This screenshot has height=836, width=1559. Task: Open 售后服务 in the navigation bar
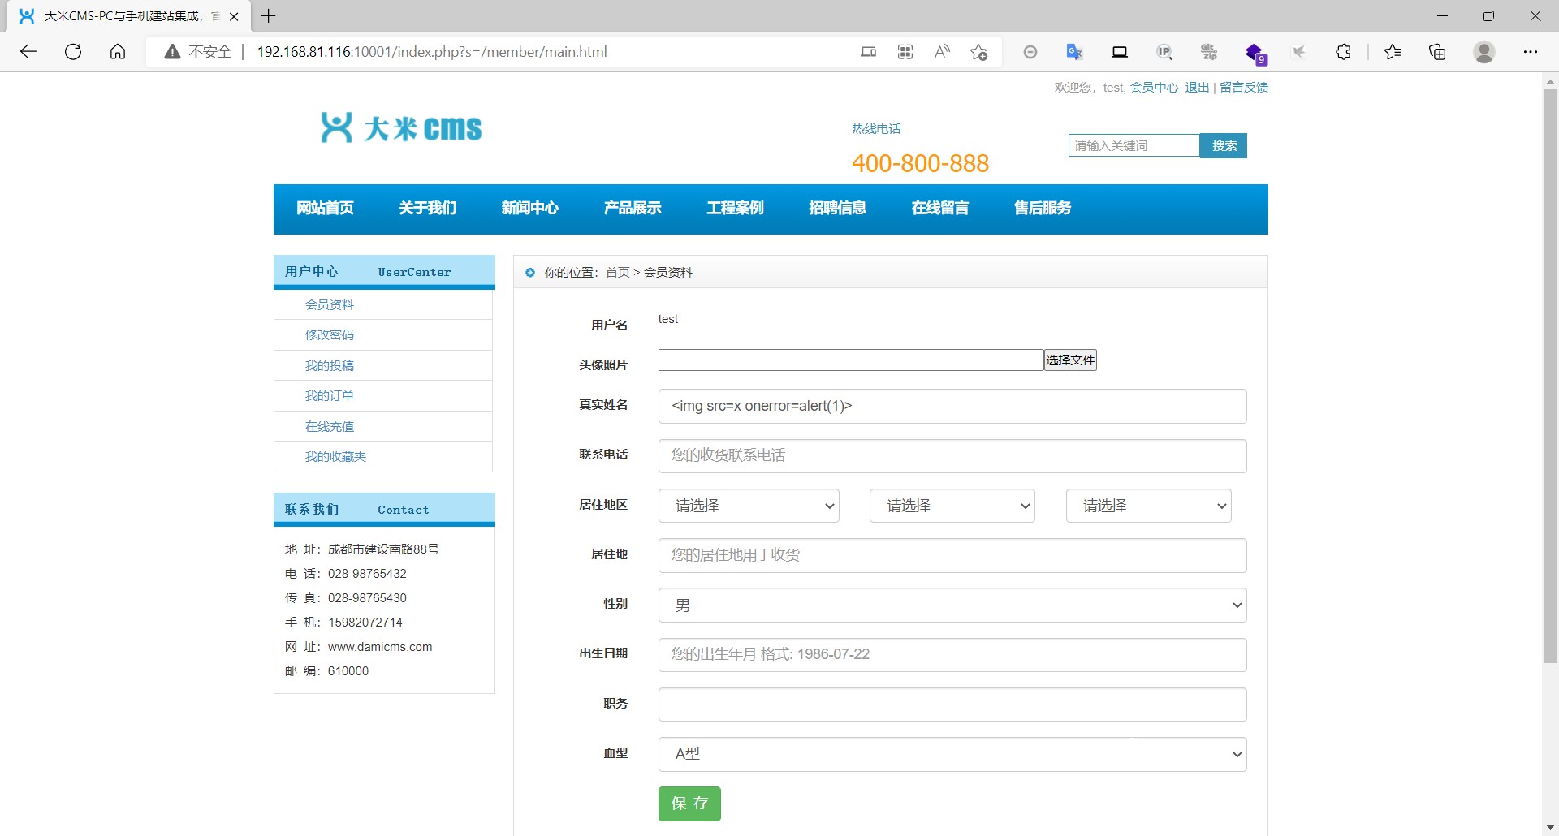[x=1042, y=209]
